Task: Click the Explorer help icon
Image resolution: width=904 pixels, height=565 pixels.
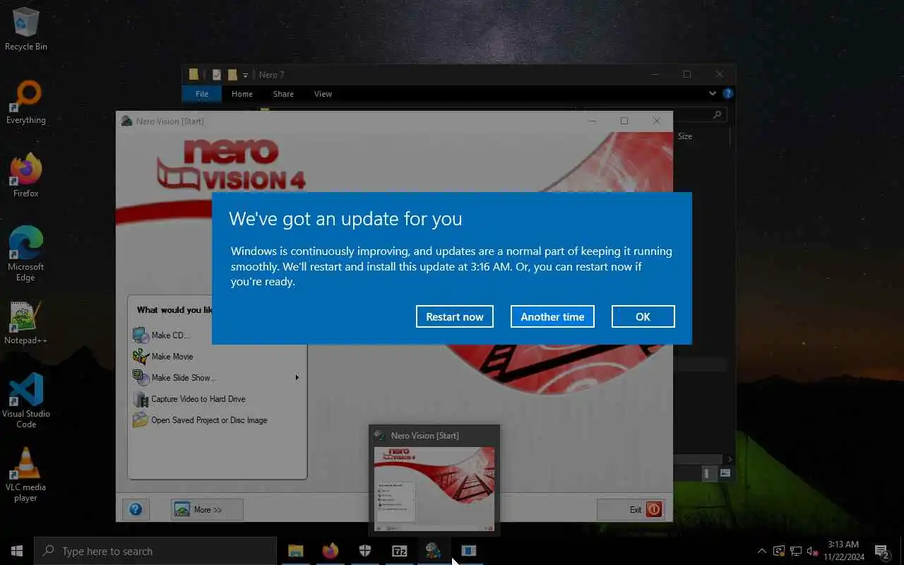Action: point(728,93)
